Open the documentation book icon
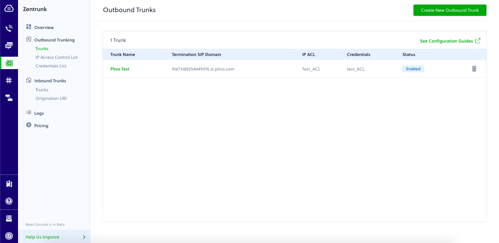499x243 pixels. click(9, 184)
